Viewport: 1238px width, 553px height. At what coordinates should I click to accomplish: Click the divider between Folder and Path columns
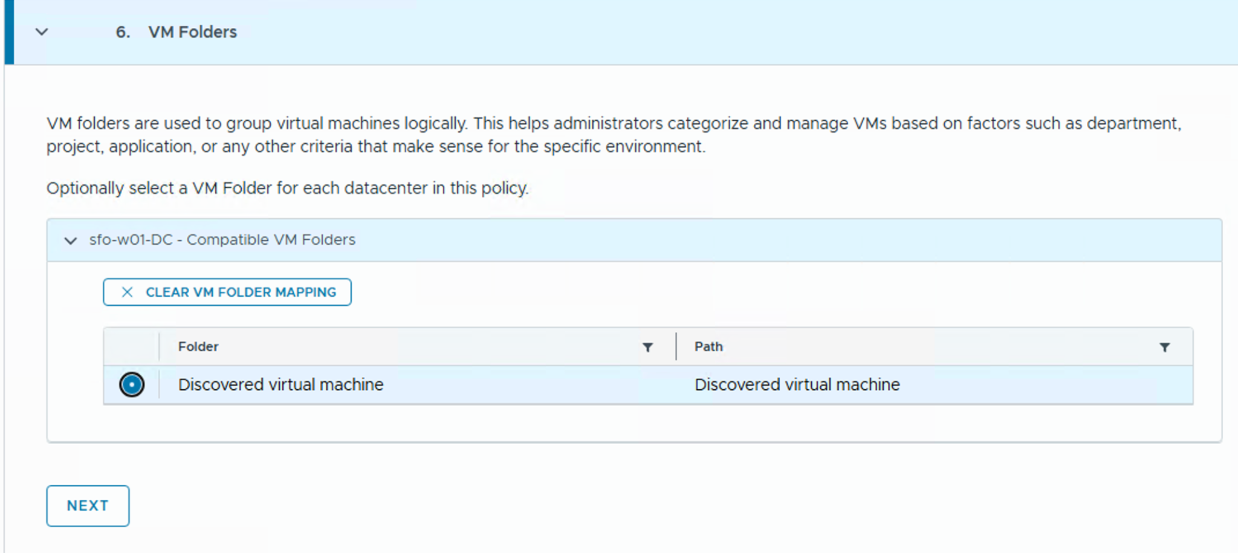(x=676, y=347)
